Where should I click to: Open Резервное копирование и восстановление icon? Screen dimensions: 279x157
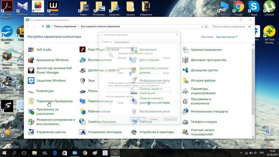coord(31,122)
